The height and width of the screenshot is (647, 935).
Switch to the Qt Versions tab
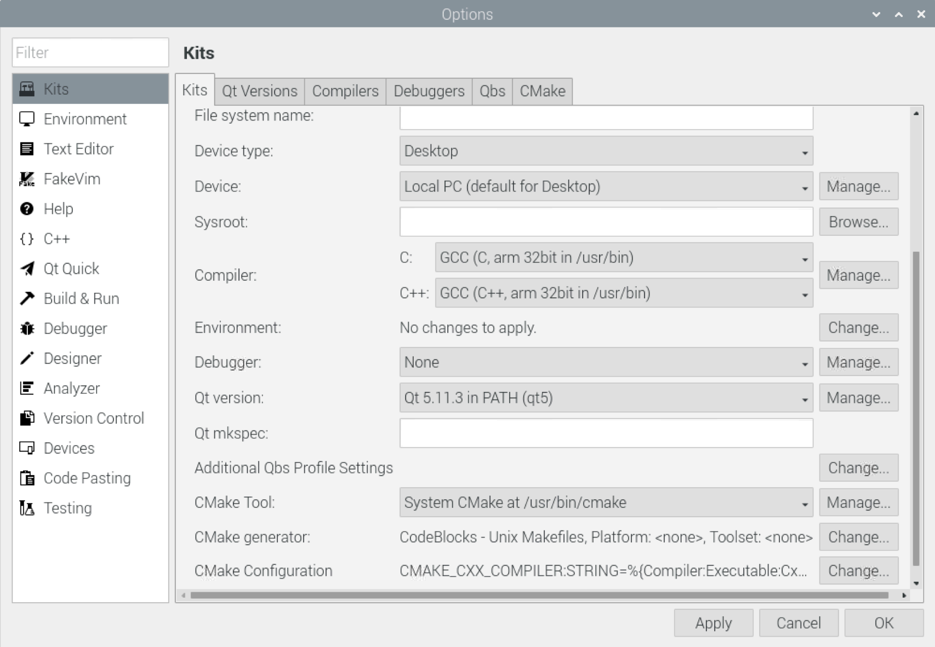259,91
